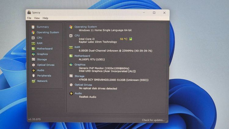Click the Speccy app icon in title bar
Viewport: 229px width, 129px height.
pyautogui.click(x=29, y=13)
